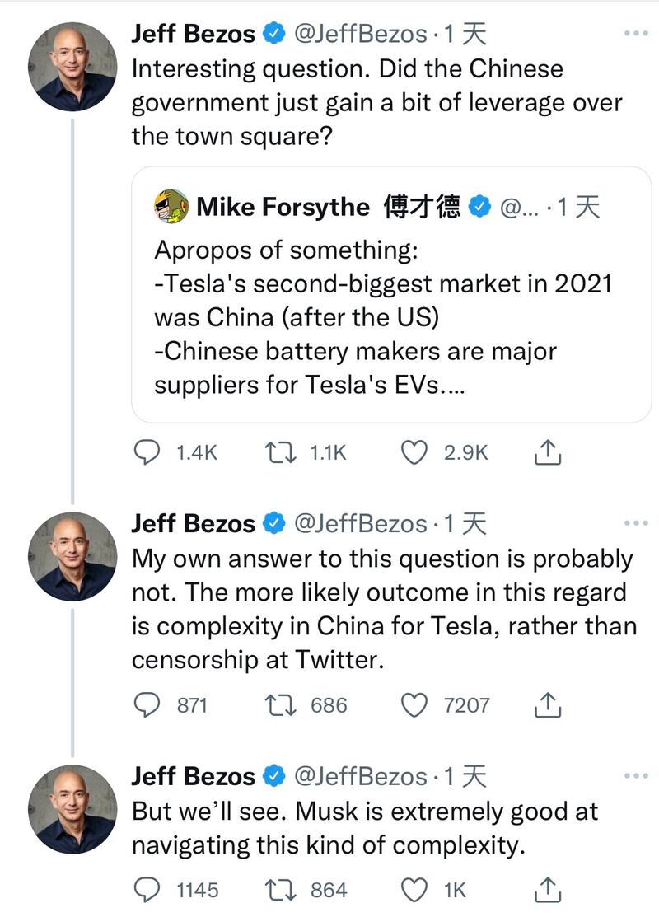Image resolution: width=659 pixels, height=917 pixels.
Task: Click Jeff Bezos avatar on the first tweet
Action: (72, 67)
